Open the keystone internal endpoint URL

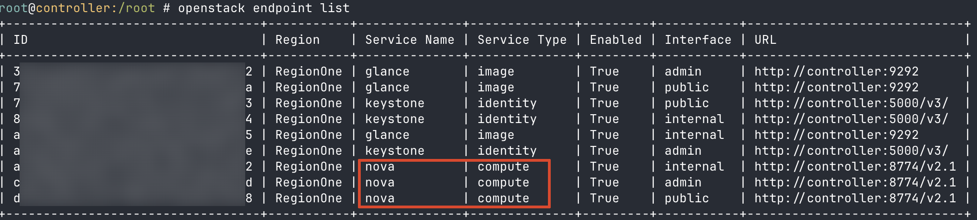click(x=851, y=119)
